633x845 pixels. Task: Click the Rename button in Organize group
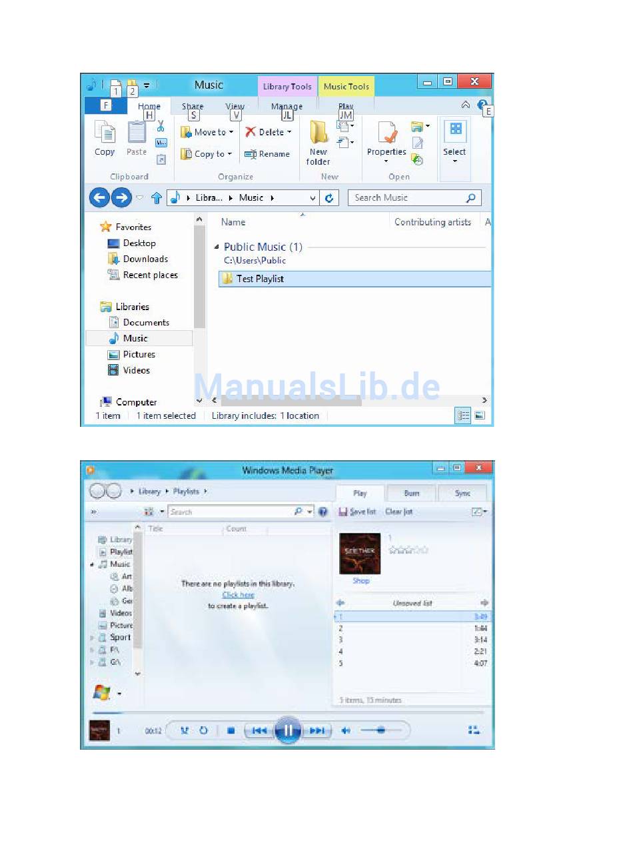click(x=267, y=154)
